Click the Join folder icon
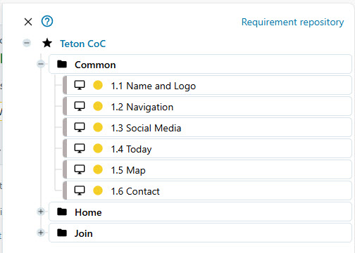Screen dimensions: 355x253 click(x=62, y=233)
